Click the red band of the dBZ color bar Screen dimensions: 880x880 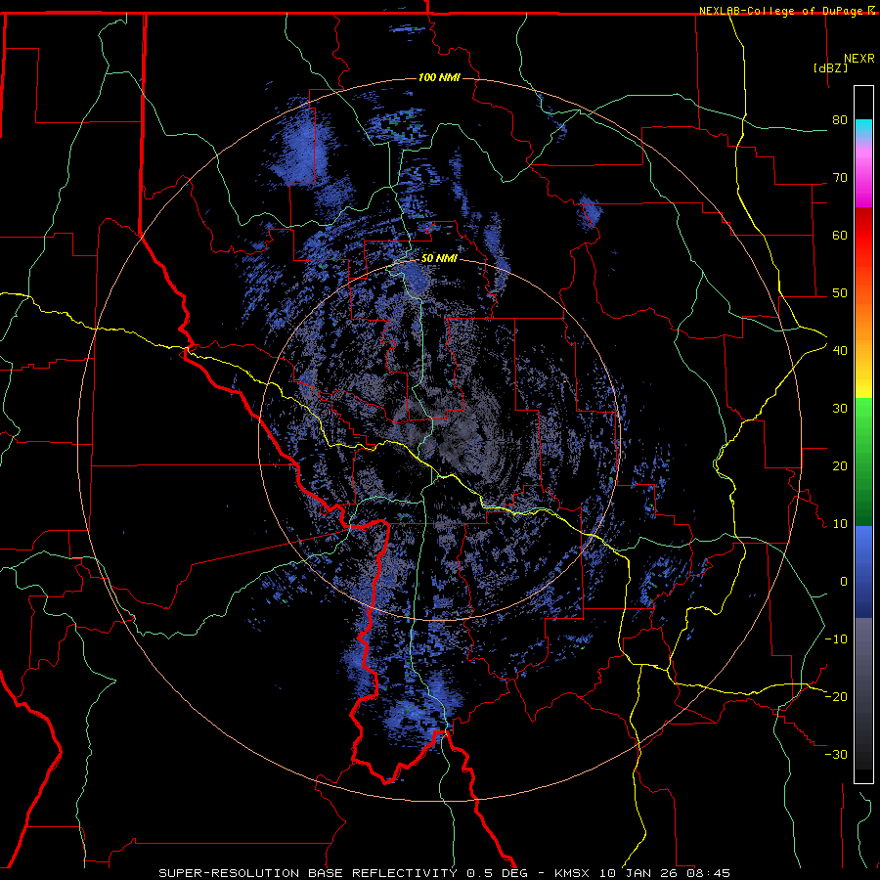[x=863, y=236]
